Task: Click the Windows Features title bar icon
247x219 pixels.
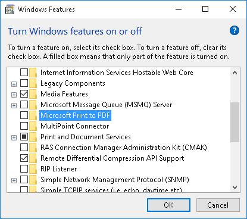Action: coord(10,10)
